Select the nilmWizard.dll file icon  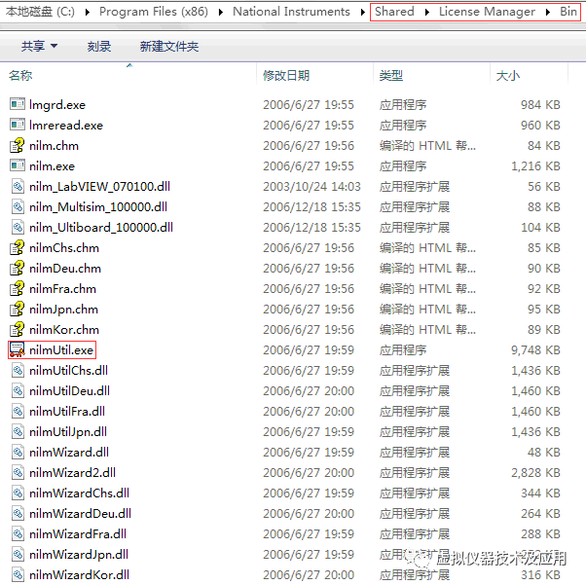coord(18,452)
